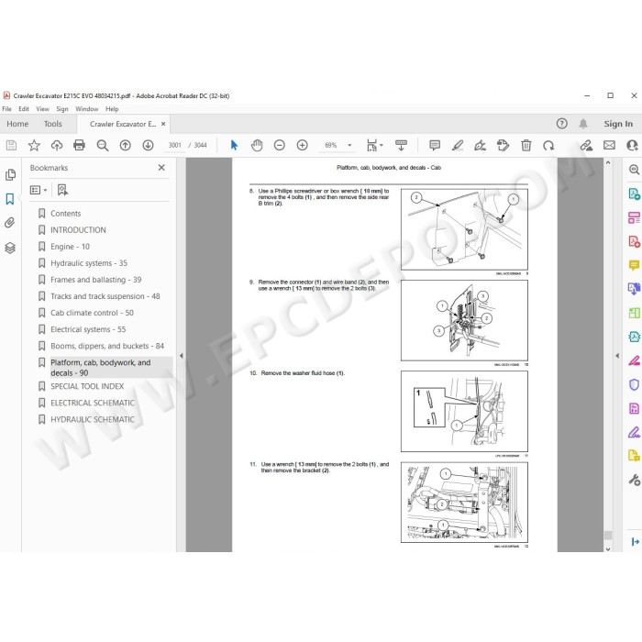Open the Attachments paperclip panel
The height and width of the screenshot is (642, 642).
click(10, 223)
